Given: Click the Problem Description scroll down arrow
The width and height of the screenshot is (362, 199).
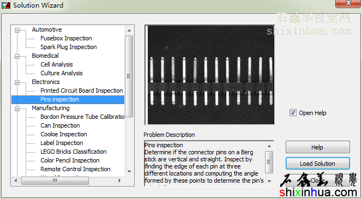Looking at the screenshot, I should coord(269,181).
